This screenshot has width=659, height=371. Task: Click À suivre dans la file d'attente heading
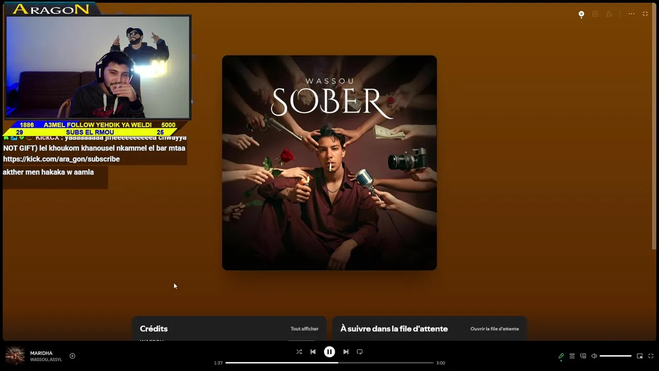point(394,329)
